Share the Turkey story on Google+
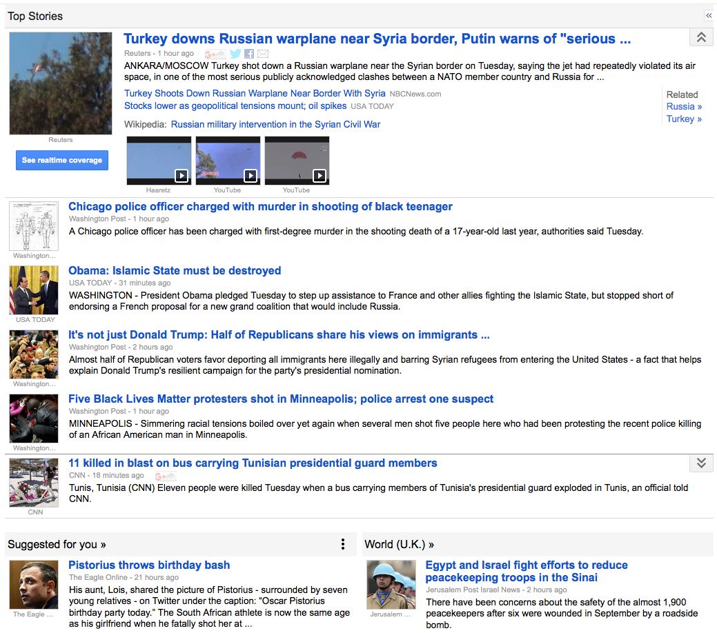The height and width of the screenshot is (633, 717). [x=215, y=54]
